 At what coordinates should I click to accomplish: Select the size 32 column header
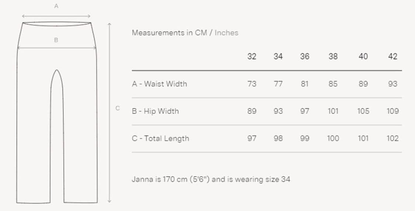(252, 57)
